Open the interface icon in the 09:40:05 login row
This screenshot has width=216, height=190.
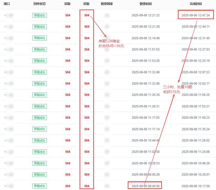click(x=5, y=186)
